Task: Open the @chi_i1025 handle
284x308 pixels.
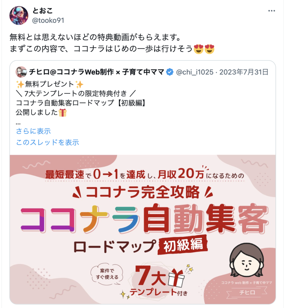Action: pyautogui.click(x=195, y=72)
